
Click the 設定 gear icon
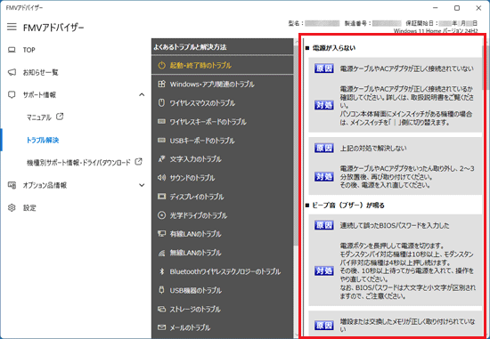coord(12,207)
